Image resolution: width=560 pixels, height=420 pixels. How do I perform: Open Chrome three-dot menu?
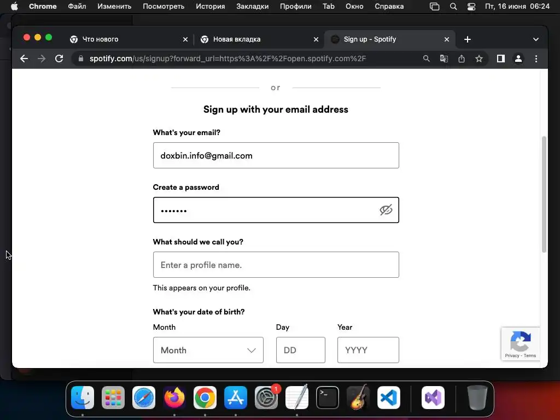click(x=536, y=59)
